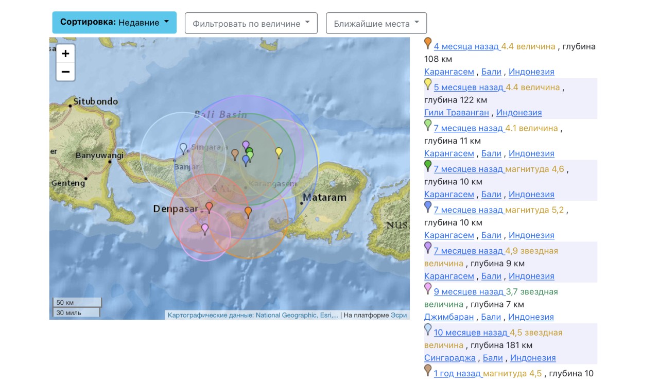The width and height of the screenshot is (659, 382).
Task: Click the white pin near Singaraja on map
Action: (x=183, y=149)
